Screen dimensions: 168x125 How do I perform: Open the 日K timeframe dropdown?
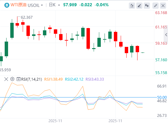click(54, 5)
